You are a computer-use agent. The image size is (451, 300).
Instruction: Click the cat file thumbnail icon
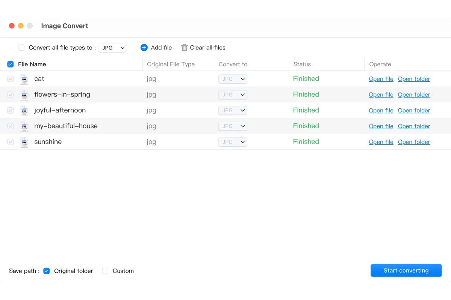[x=24, y=79]
